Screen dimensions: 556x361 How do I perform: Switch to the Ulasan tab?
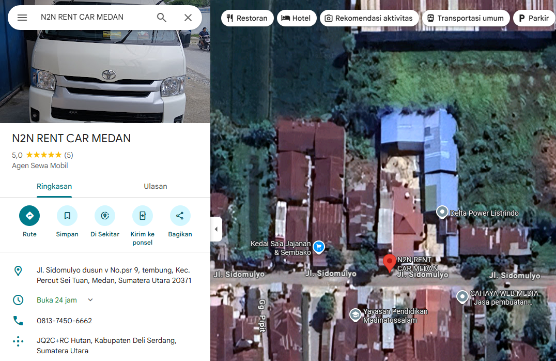coord(156,186)
